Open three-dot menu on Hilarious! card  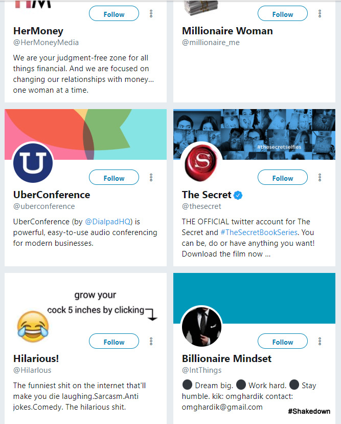(151, 342)
